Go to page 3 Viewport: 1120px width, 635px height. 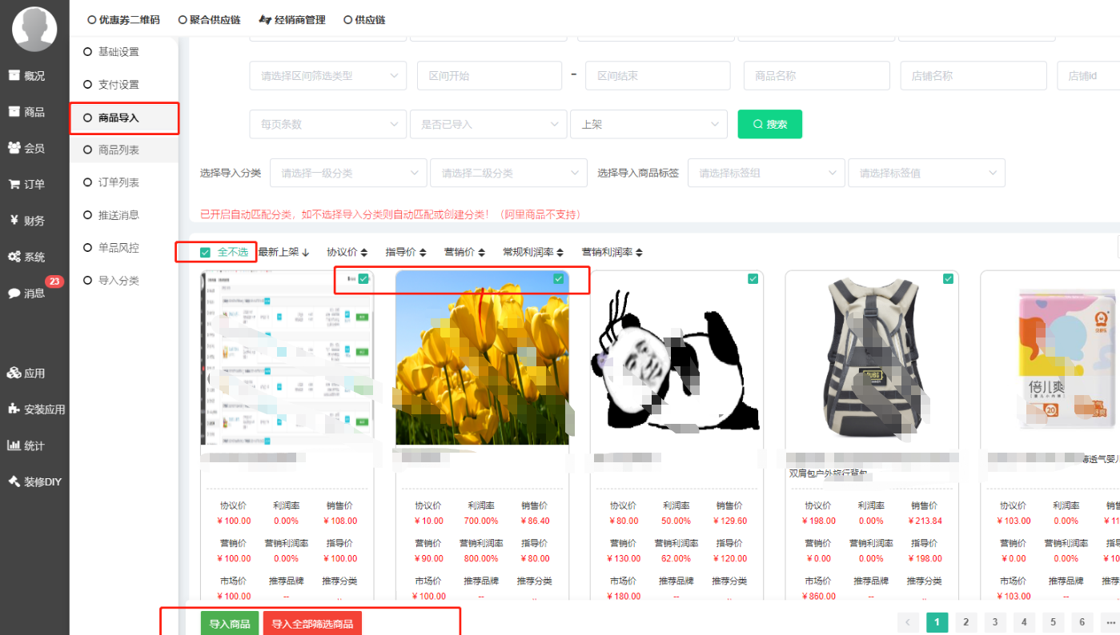pos(994,622)
